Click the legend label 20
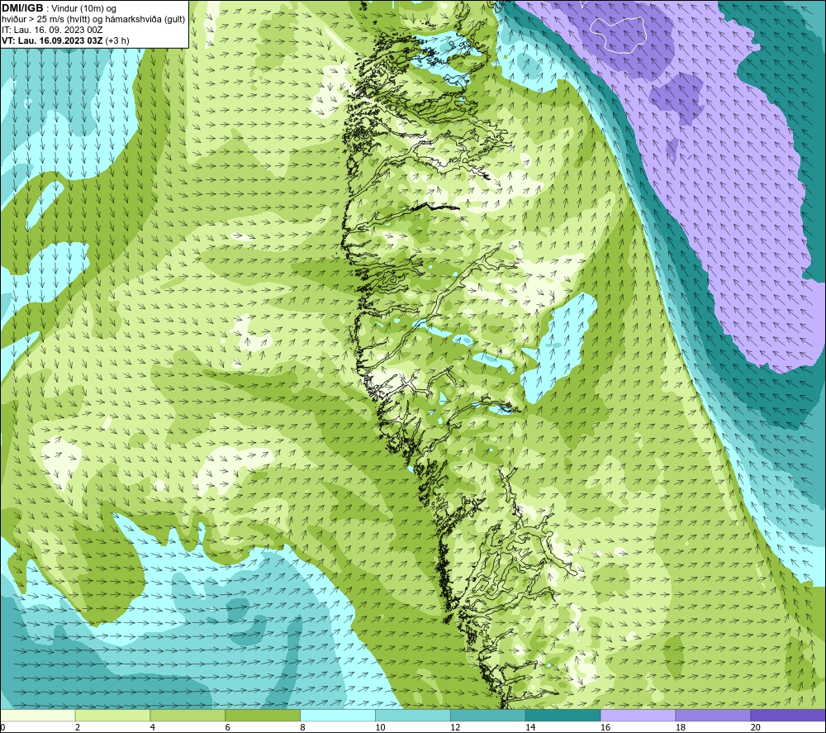 (x=756, y=727)
